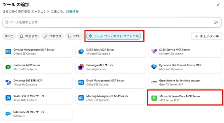
Task: Close the ツールの追加 dialog
Action: click(x=218, y=5)
